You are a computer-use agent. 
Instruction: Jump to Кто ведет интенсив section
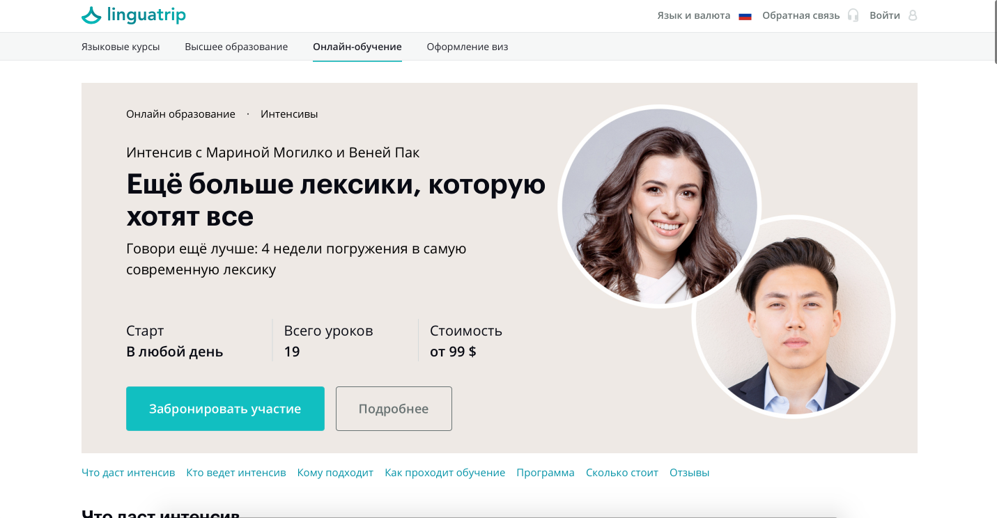click(x=236, y=473)
